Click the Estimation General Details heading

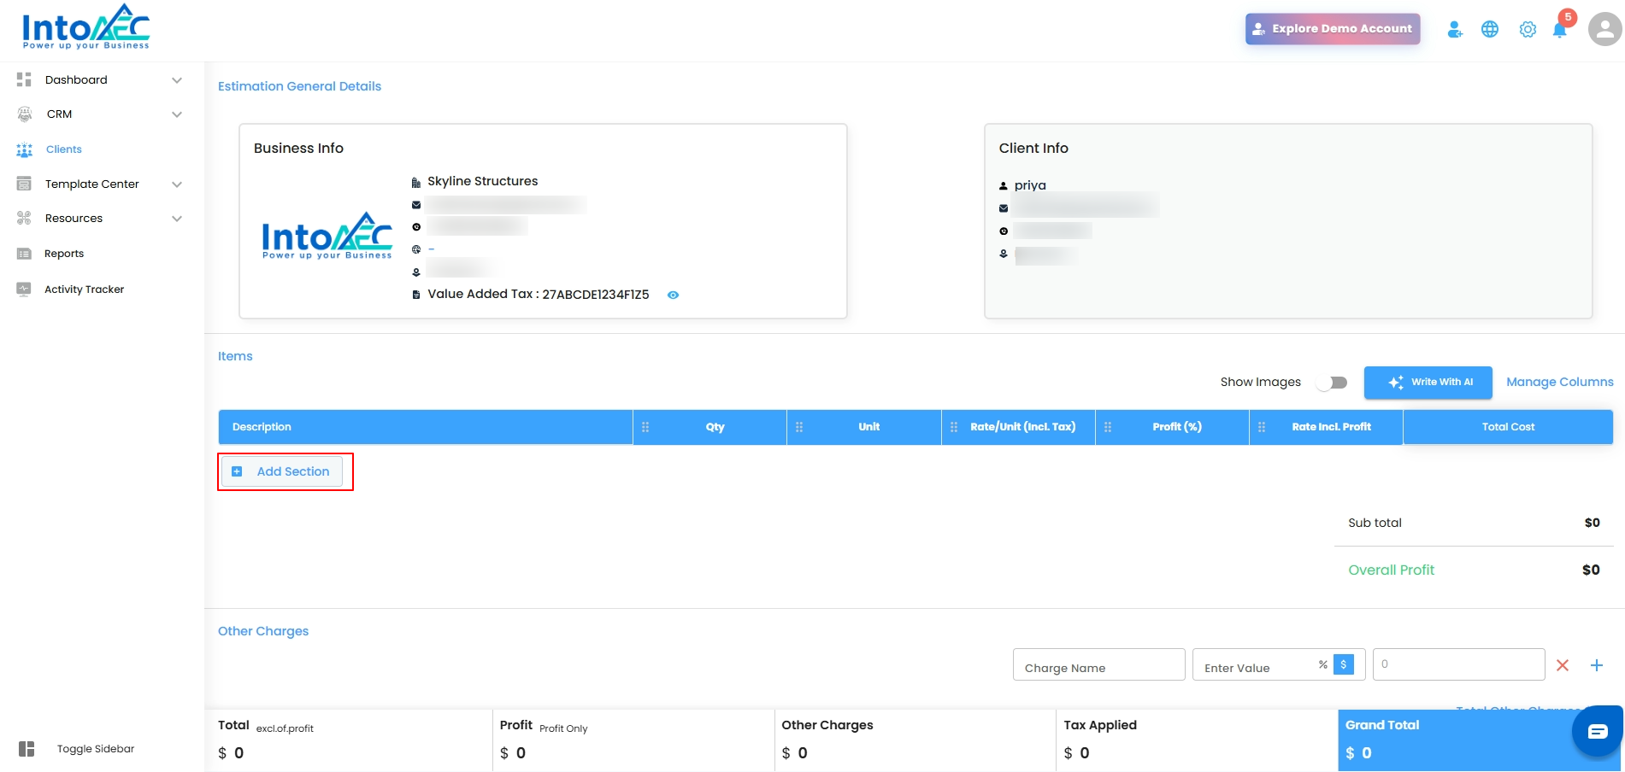(299, 86)
